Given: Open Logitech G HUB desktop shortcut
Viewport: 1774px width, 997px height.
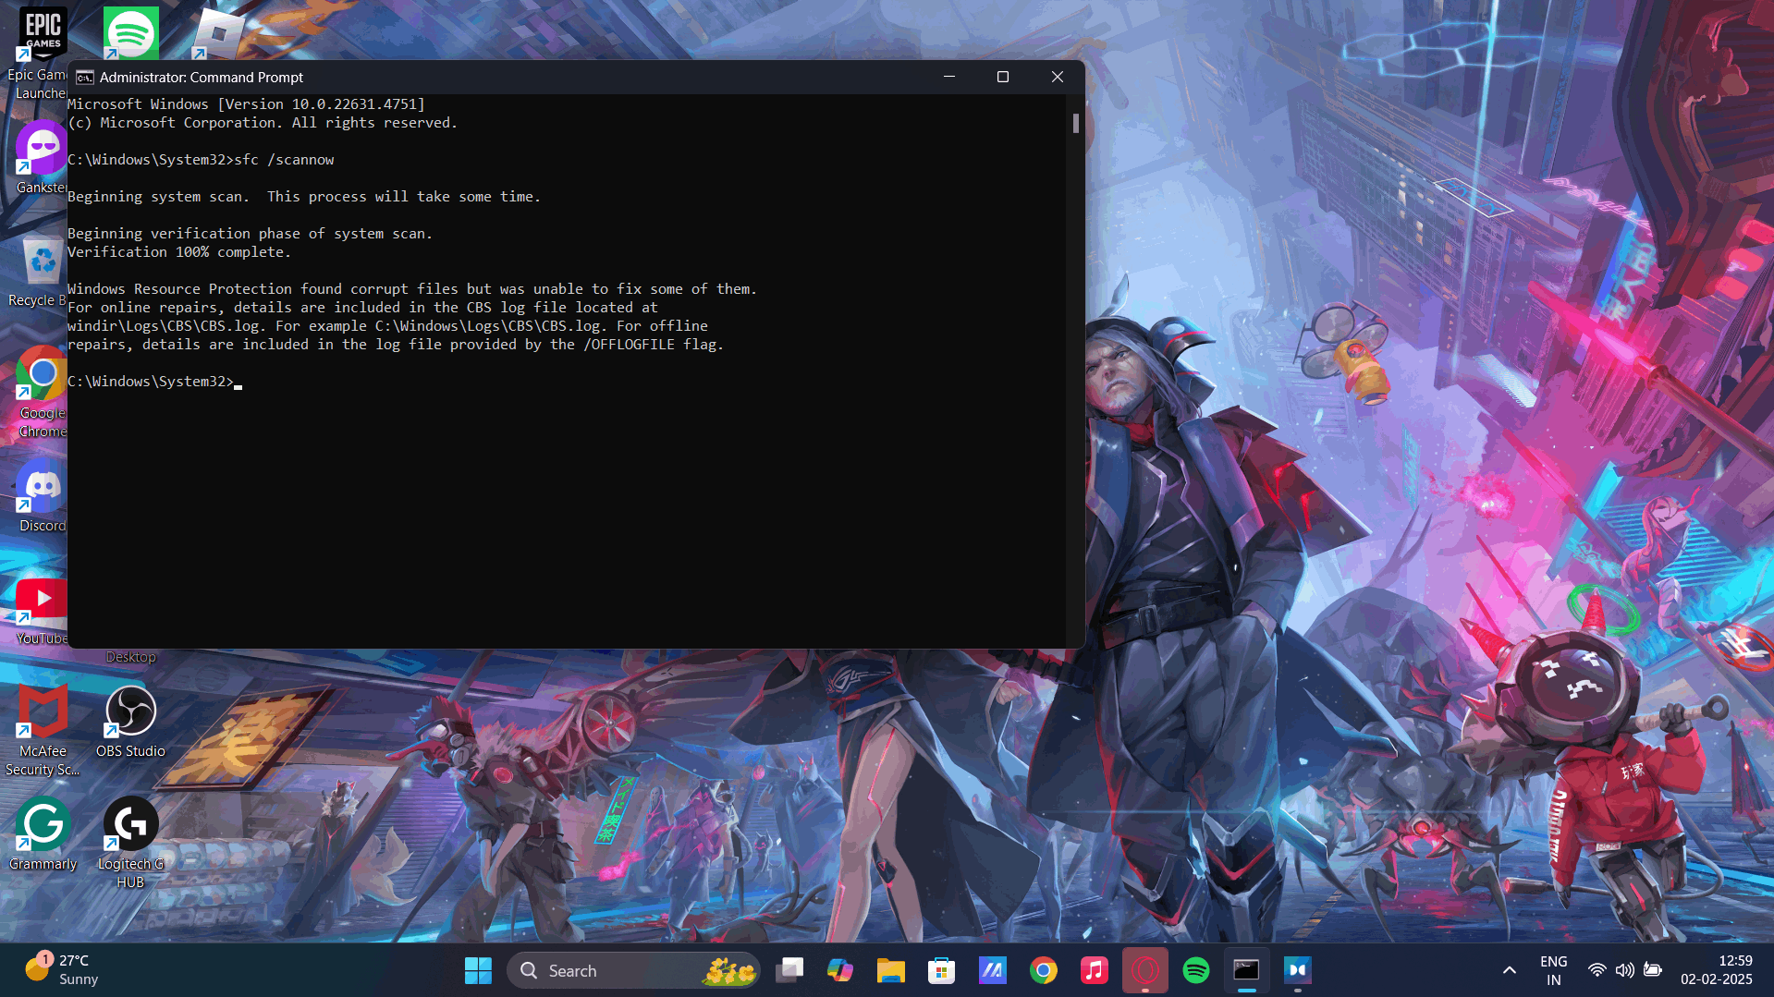Looking at the screenshot, I should [x=130, y=843].
